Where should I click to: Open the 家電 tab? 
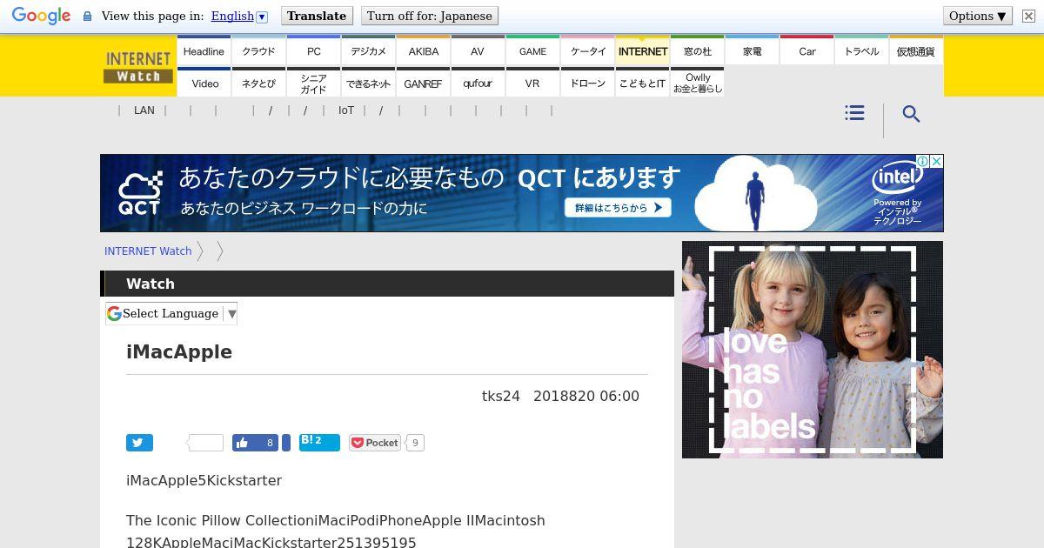click(752, 50)
